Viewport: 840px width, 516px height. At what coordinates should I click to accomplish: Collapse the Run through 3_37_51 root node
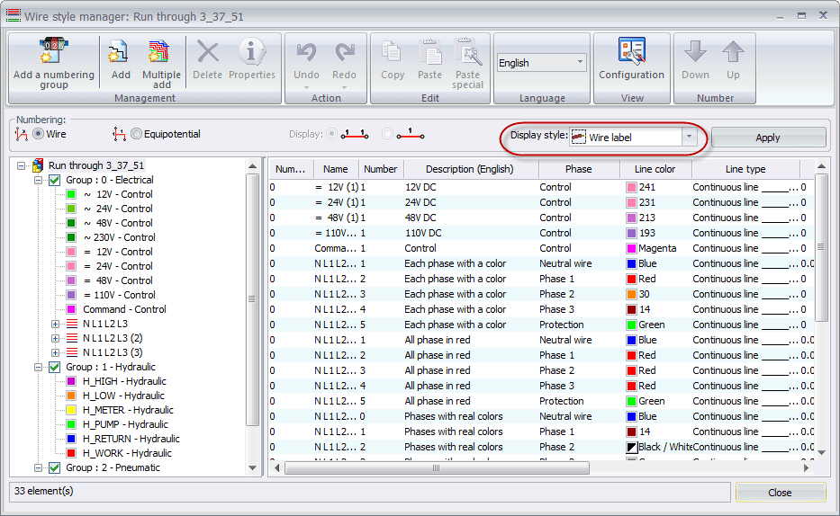coord(21,165)
